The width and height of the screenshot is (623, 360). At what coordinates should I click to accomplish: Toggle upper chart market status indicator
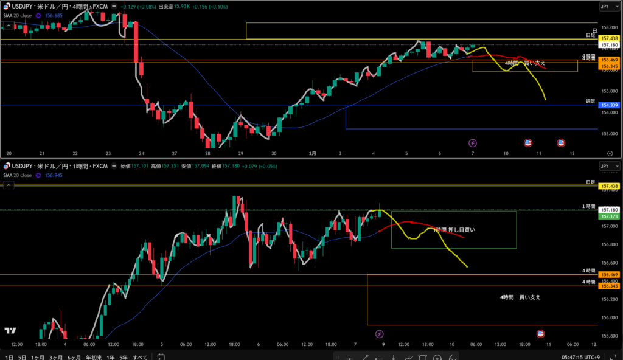click(113, 6)
